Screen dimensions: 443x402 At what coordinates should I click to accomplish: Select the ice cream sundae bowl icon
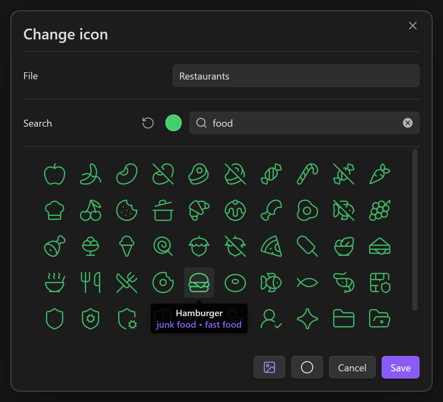(91, 246)
